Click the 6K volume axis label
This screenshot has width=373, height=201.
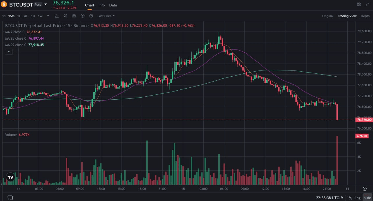359,143
